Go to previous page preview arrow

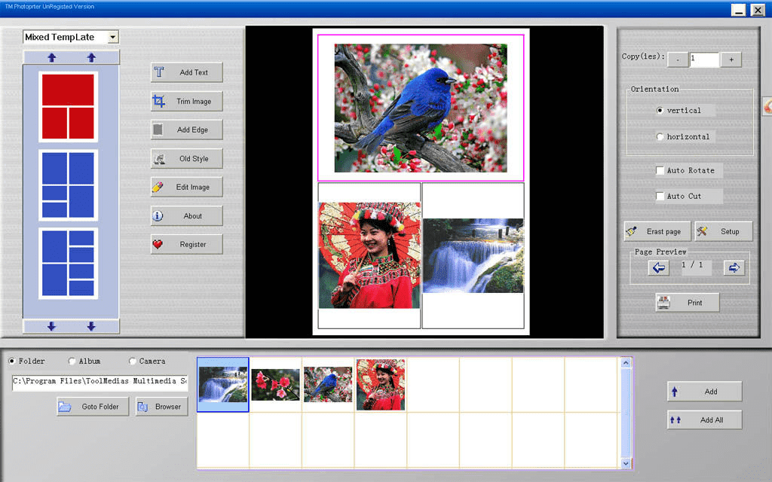pyautogui.click(x=658, y=267)
